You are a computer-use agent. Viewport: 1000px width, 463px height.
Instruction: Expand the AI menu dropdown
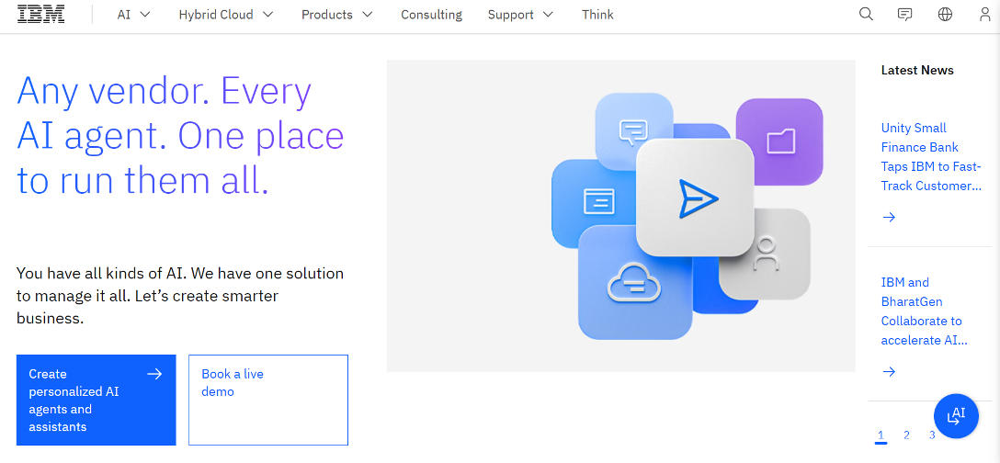133,15
